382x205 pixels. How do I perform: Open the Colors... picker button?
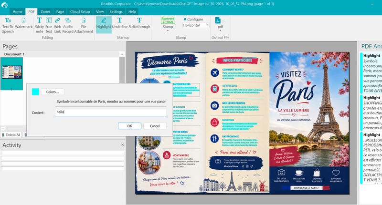pyautogui.click(x=53, y=92)
